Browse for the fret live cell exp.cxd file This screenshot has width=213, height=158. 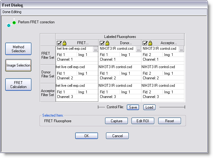click(95, 49)
